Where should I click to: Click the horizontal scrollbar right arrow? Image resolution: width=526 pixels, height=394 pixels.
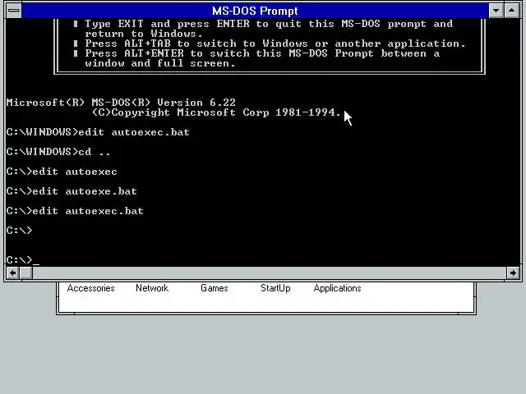513,273
